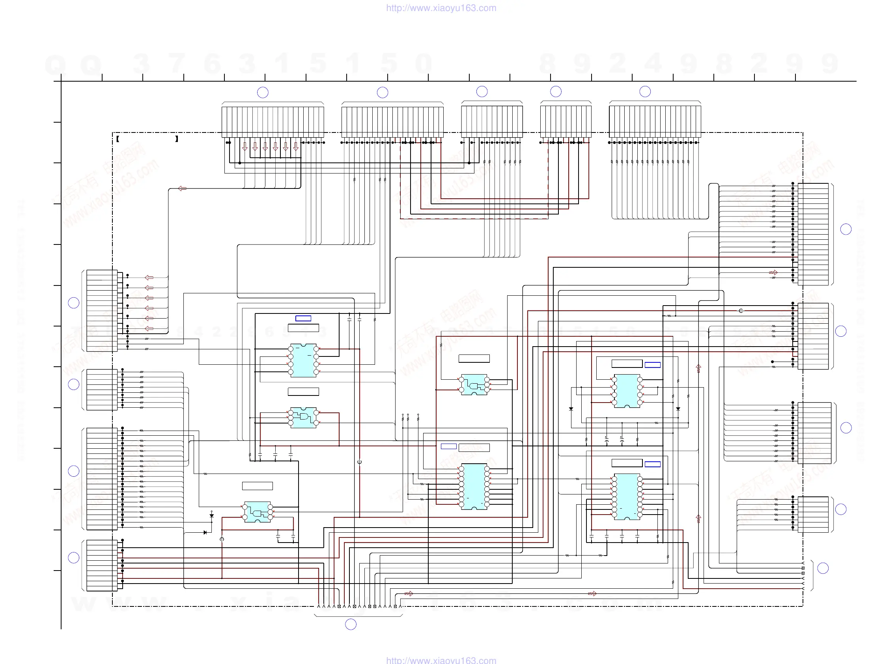Click blue circle above leftmost top connector

(263, 93)
